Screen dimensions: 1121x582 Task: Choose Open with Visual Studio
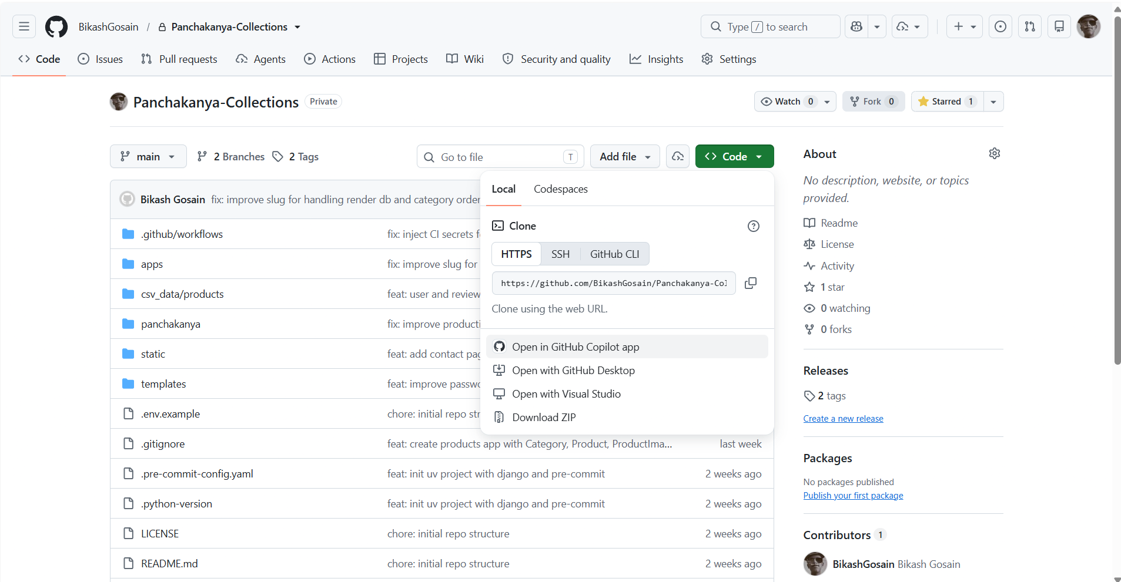pyautogui.click(x=627, y=393)
